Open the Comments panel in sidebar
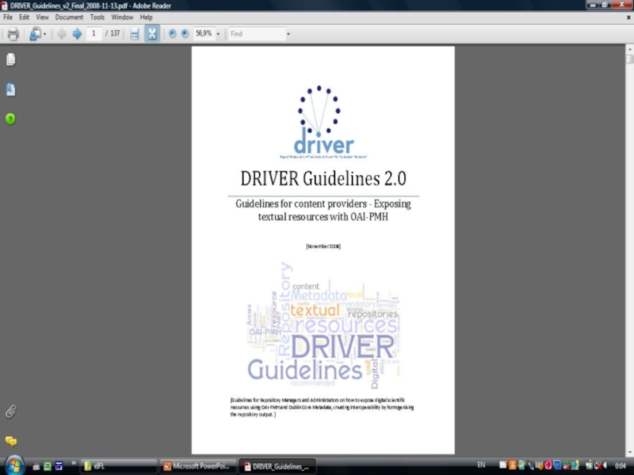This screenshot has width=634, height=475. [11, 441]
